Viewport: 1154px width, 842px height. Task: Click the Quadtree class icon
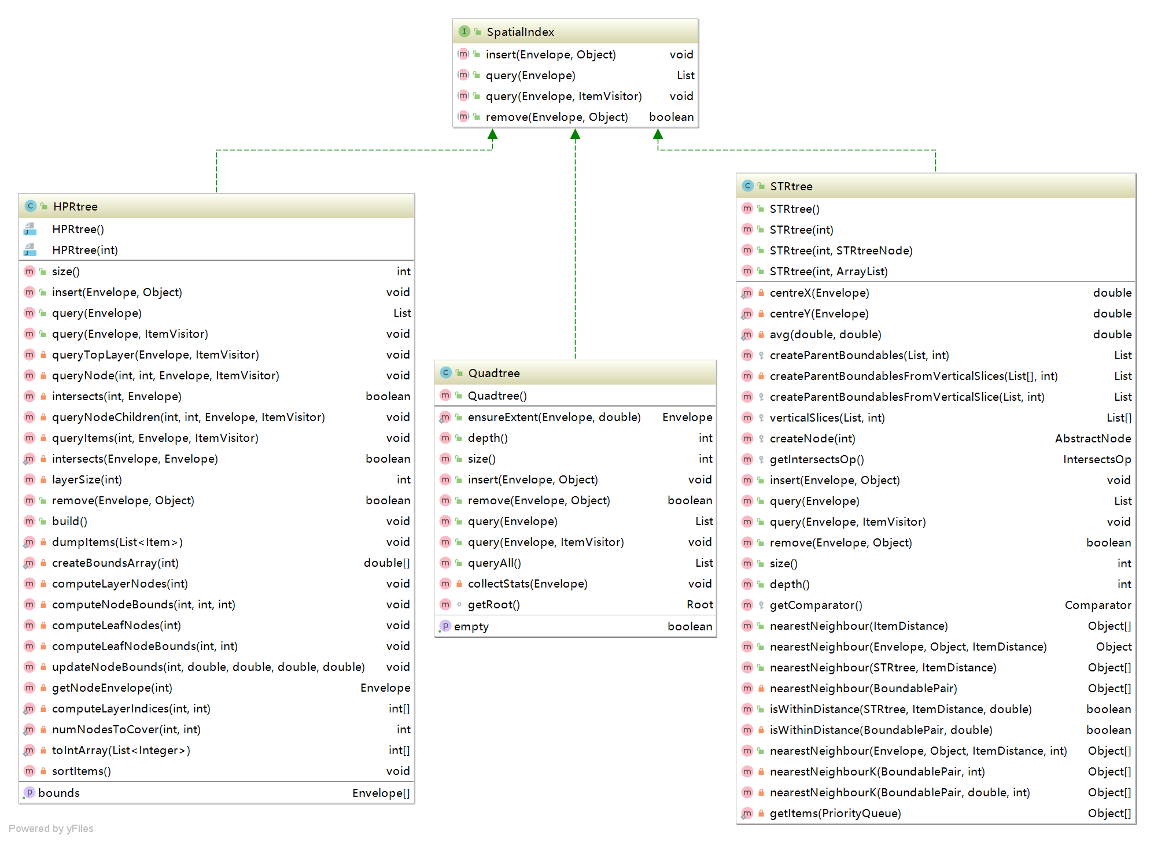click(445, 373)
